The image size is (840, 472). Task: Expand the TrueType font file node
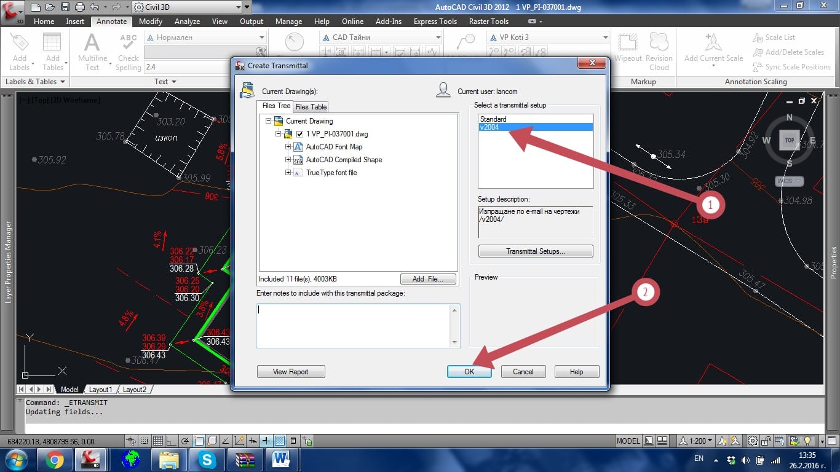point(288,173)
